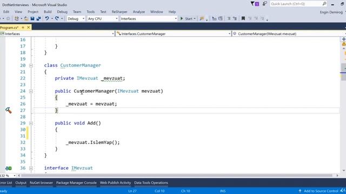Pin the Program.cs tab
This screenshot has height=194, width=346.
pos(23,27)
